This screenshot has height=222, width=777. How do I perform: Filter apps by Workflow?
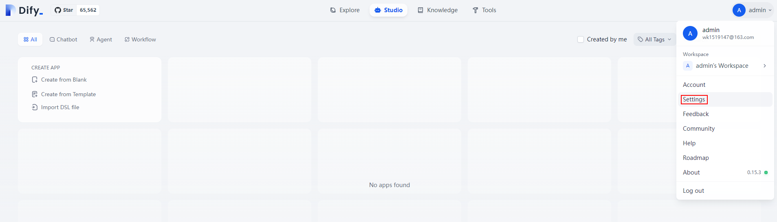(140, 39)
